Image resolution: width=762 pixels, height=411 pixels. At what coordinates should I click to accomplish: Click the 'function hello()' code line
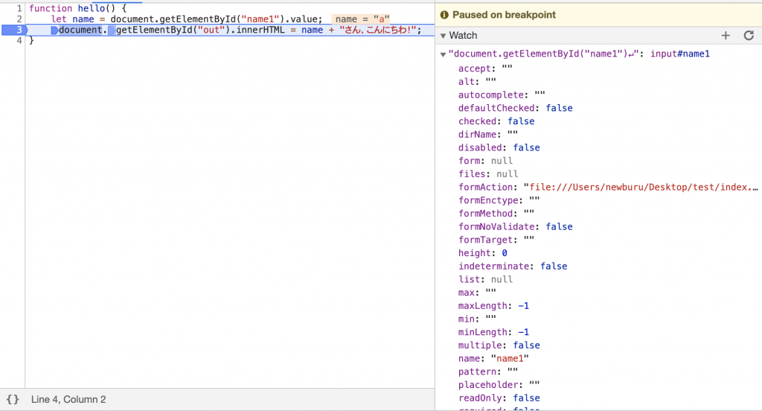(77, 8)
